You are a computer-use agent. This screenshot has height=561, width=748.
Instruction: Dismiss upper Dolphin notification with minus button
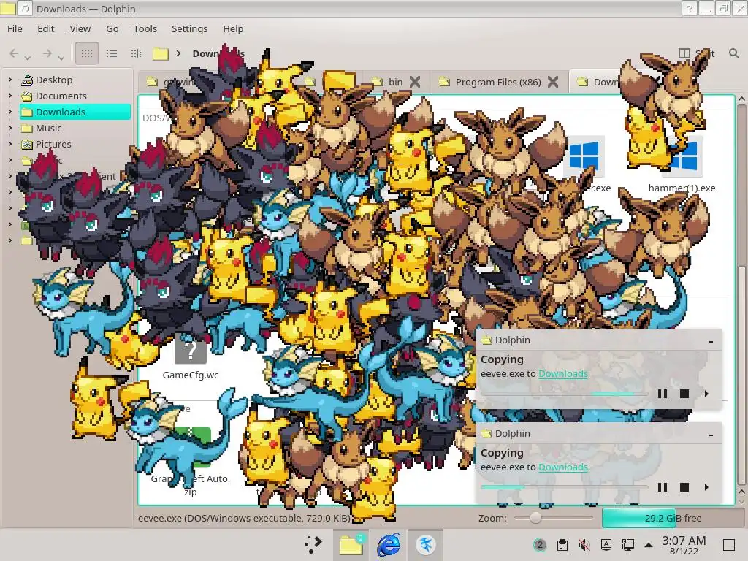coord(711,341)
